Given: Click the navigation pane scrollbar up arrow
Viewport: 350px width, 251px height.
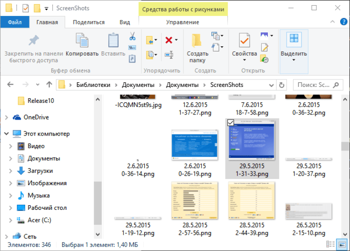Looking at the screenshot, I should pos(98,100).
